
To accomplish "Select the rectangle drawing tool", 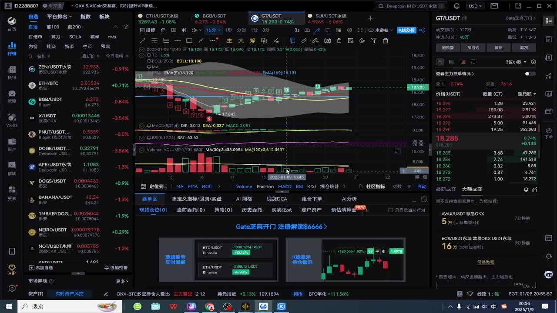I will click(x=189, y=40).
